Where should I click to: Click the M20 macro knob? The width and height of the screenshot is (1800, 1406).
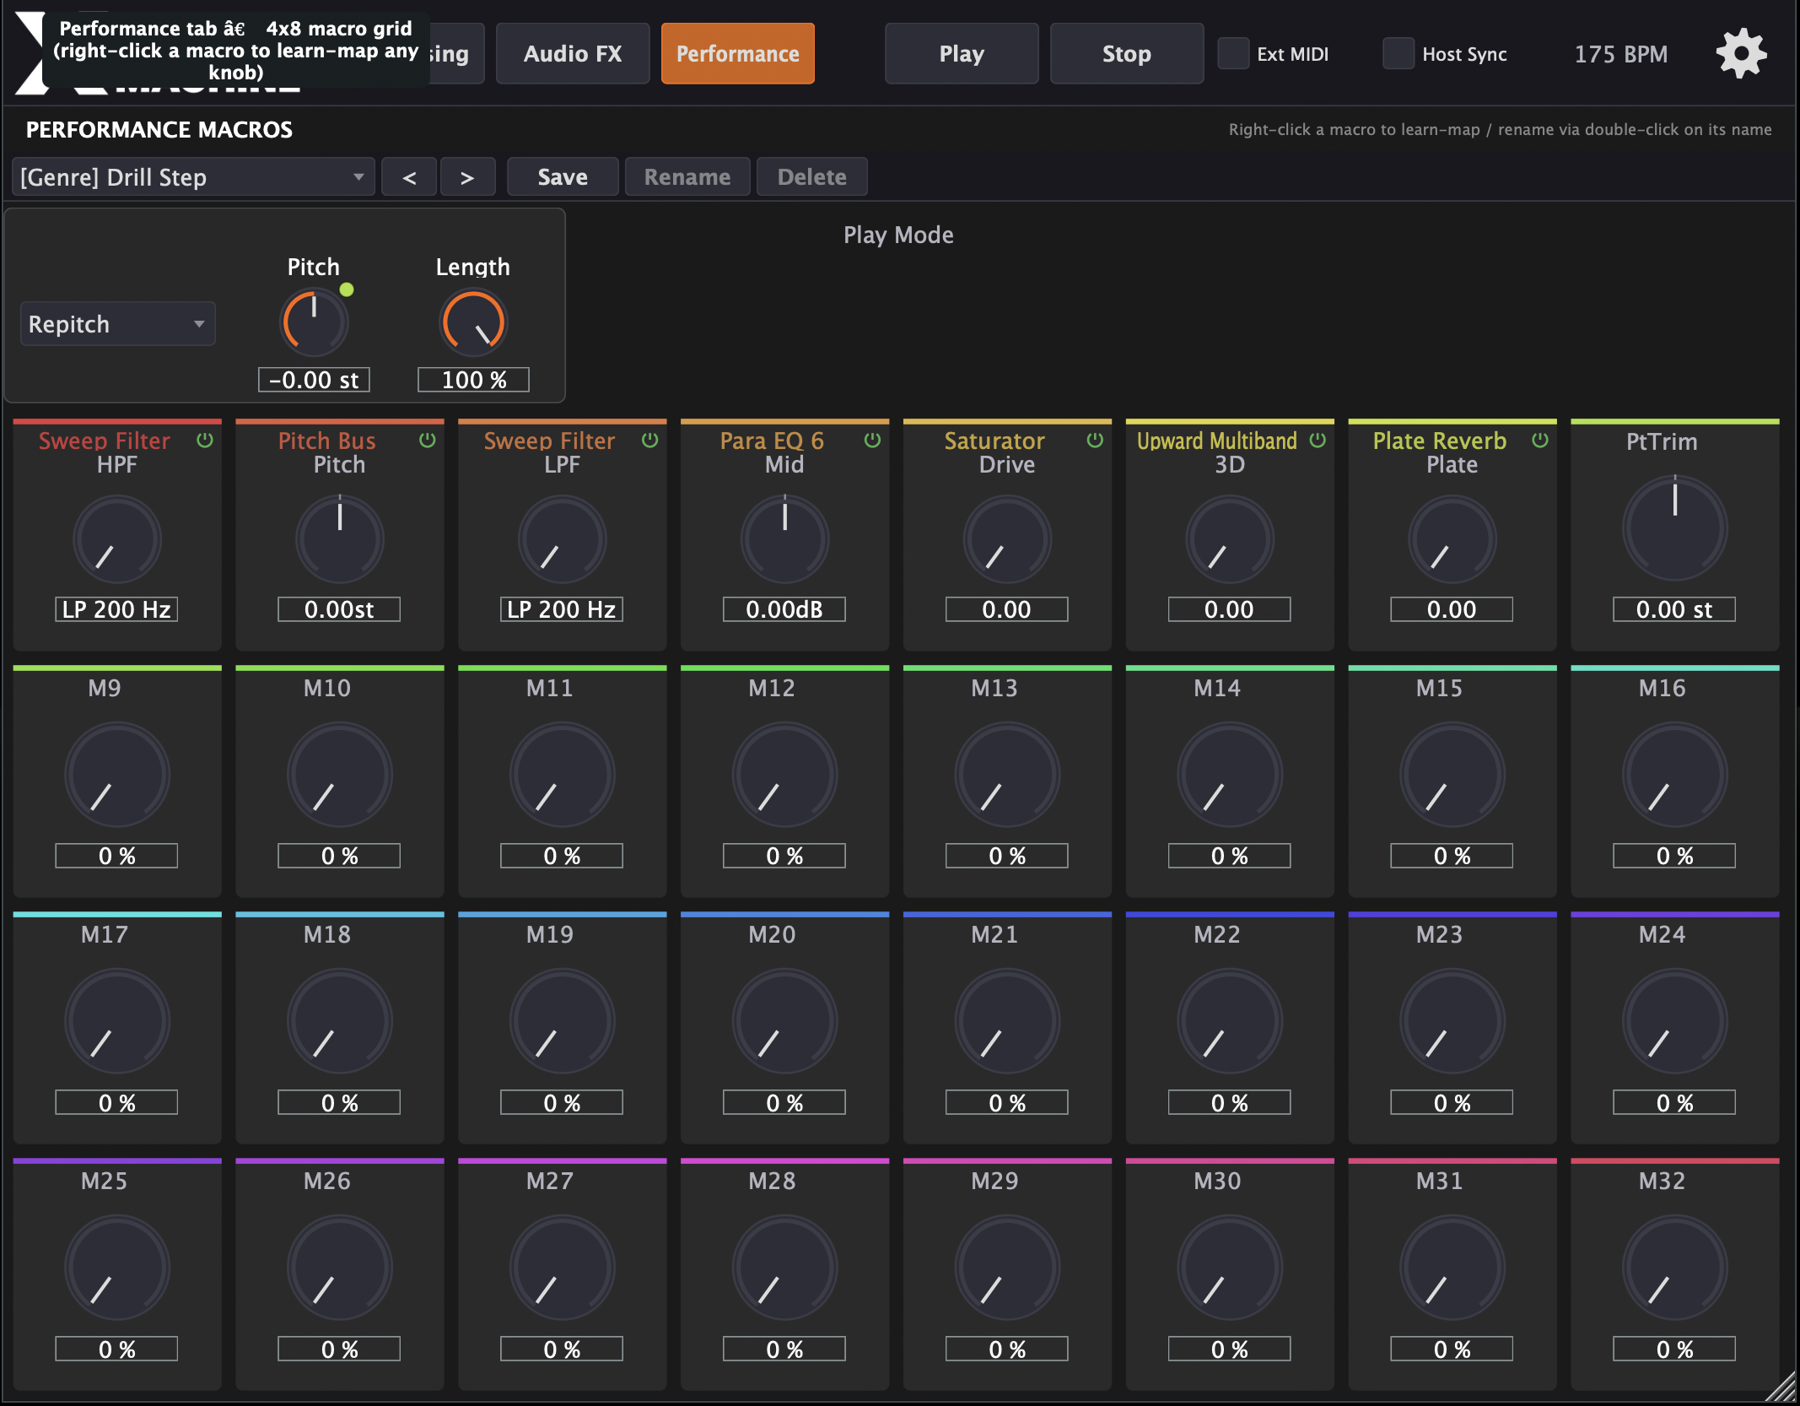tap(785, 1021)
